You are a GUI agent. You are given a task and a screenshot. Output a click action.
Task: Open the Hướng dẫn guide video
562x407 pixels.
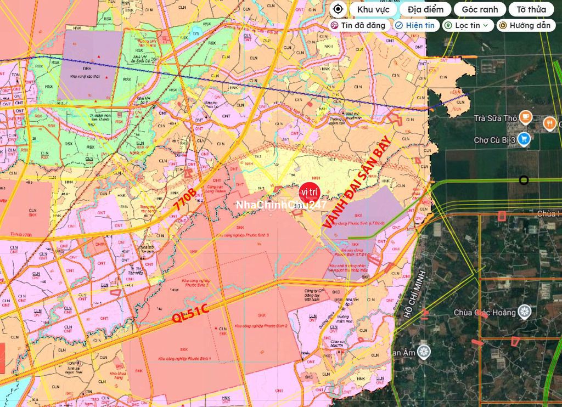[x=526, y=25]
